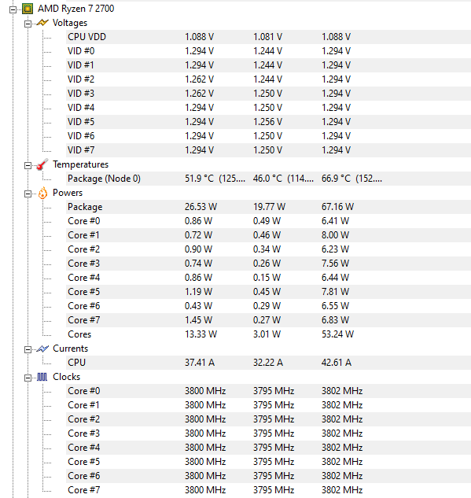Click the Currents graph icon
Viewport: 471px width, 498px height.
42,349
